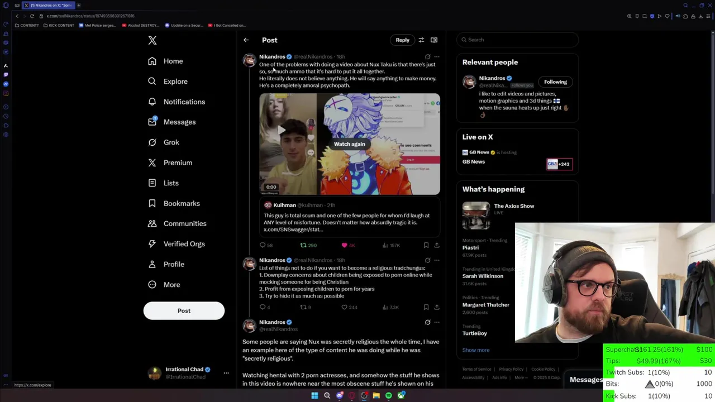View analytics showing 7.3K views
Viewport: 715px width, 402px height.
[x=390, y=307]
